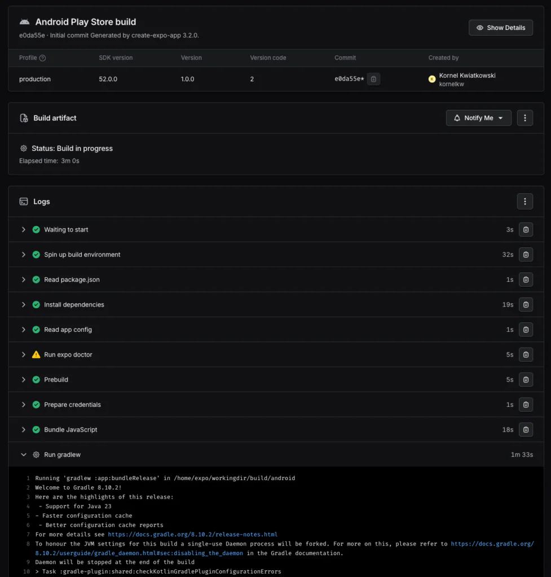Click the build status gear icon
The height and width of the screenshot is (577, 551).
point(24,148)
